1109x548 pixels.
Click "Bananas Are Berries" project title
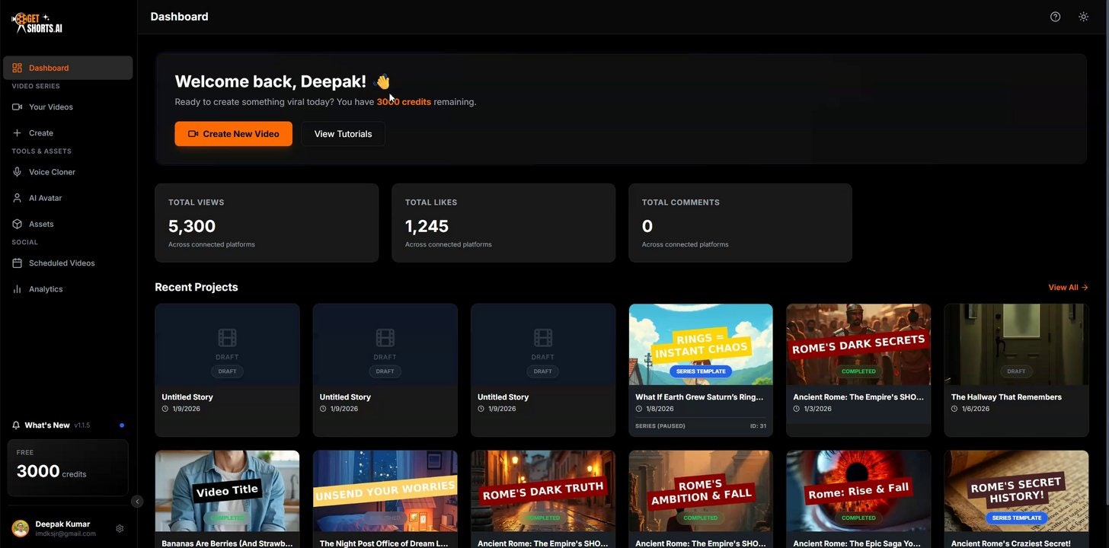227,543
